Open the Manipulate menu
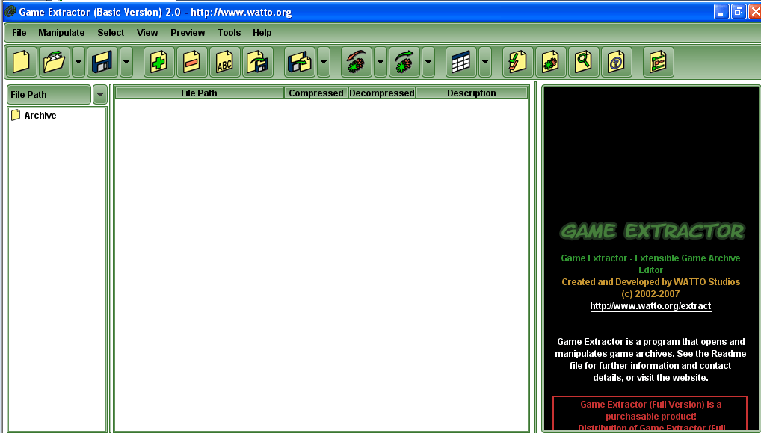 point(61,33)
